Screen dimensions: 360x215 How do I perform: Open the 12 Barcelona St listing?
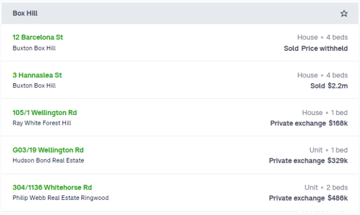[x=37, y=37]
